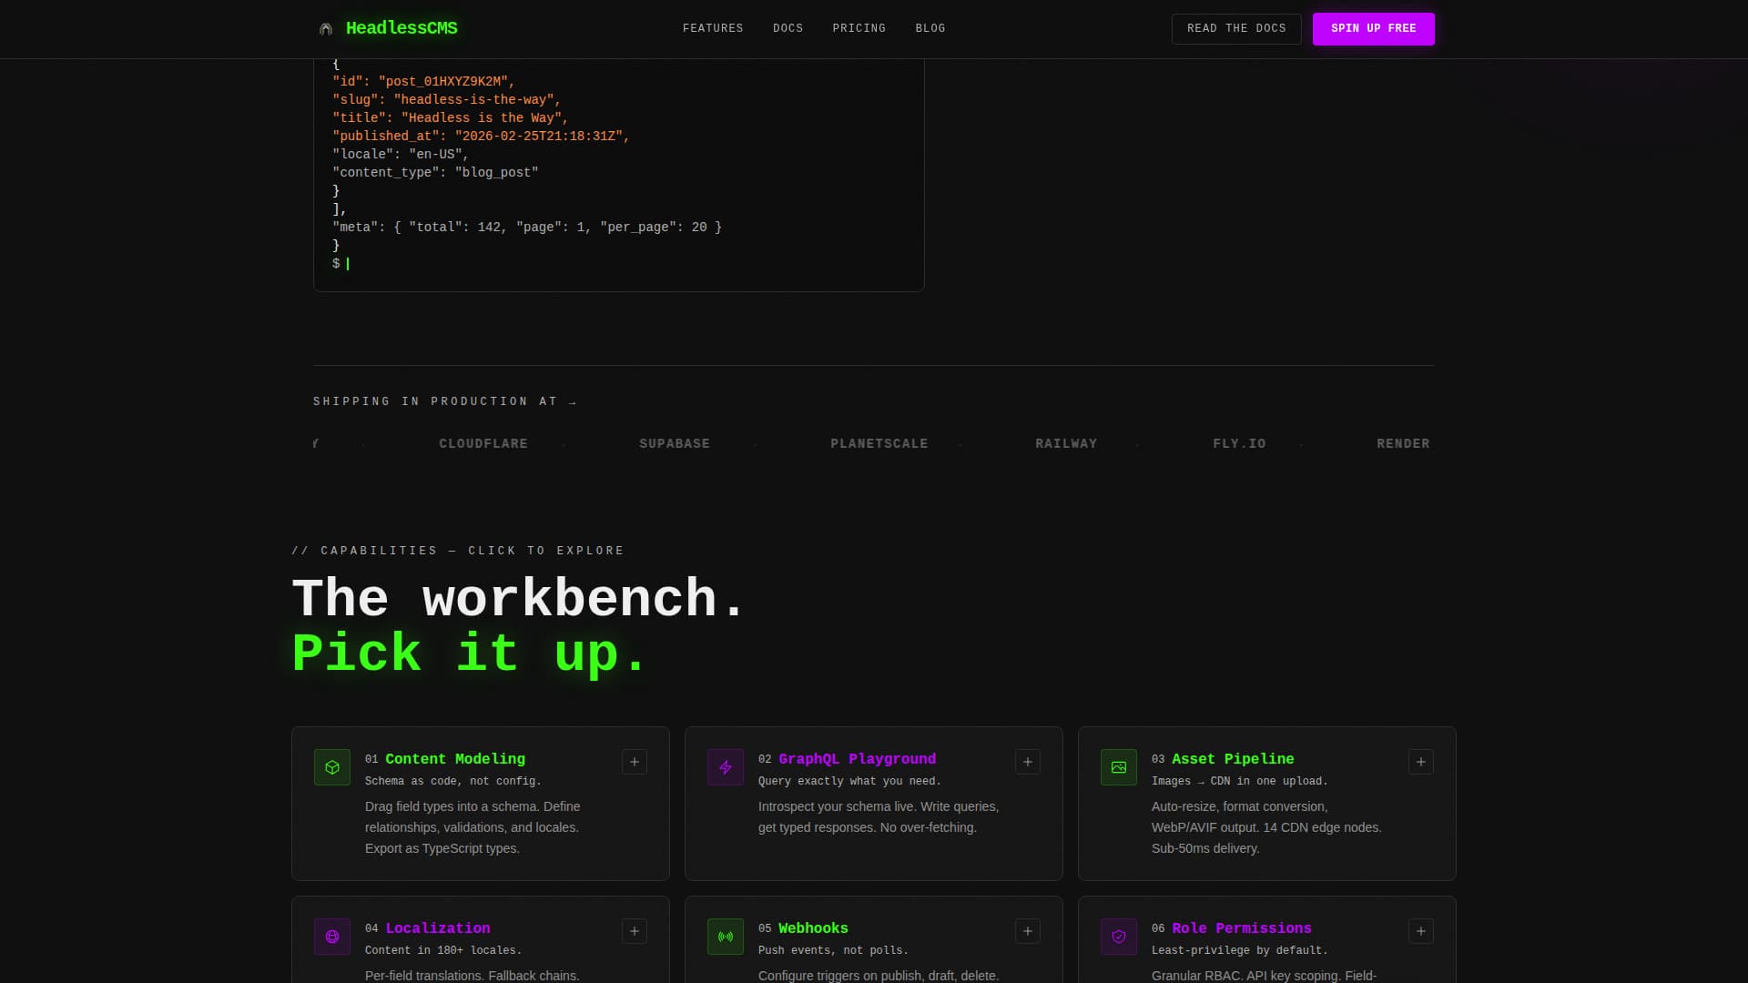Expand the GraphQL Playground card plus button
1748x983 pixels.
(x=1028, y=762)
